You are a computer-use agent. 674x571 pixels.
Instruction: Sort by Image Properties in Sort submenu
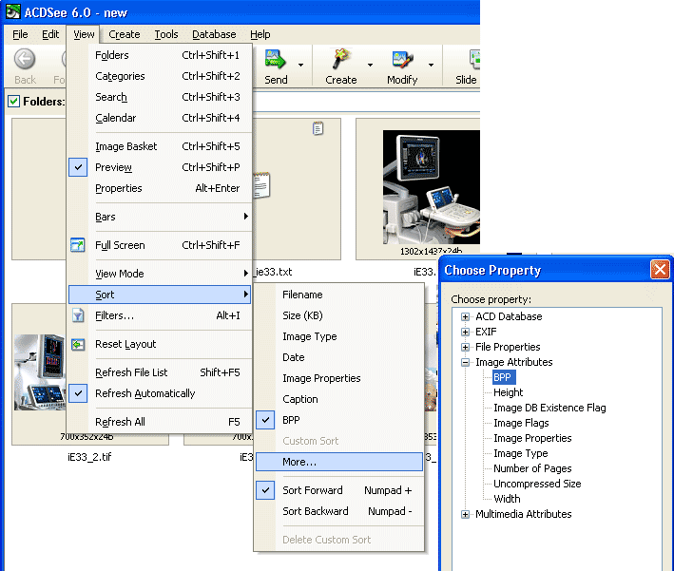pos(339,378)
